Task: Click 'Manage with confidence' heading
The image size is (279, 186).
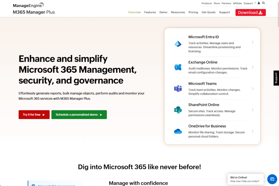Action: pyautogui.click(x=138, y=183)
